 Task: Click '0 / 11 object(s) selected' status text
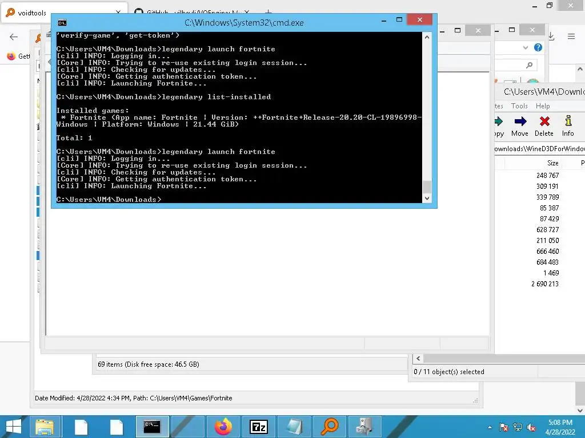pos(449,372)
